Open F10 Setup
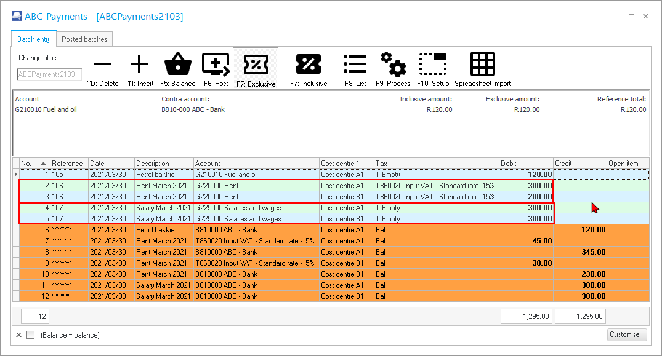The height and width of the screenshot is (356, 662). 433,65
